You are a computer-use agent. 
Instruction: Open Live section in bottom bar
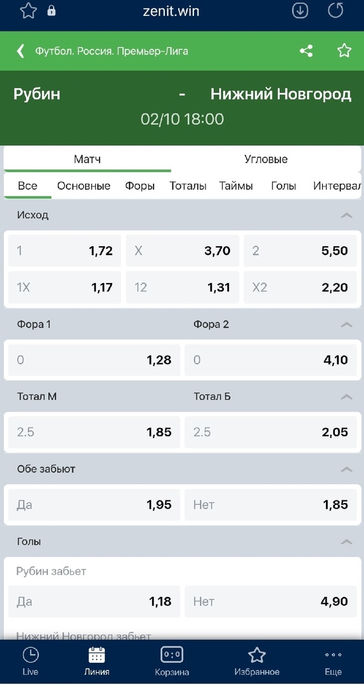[x=30, y=662]
